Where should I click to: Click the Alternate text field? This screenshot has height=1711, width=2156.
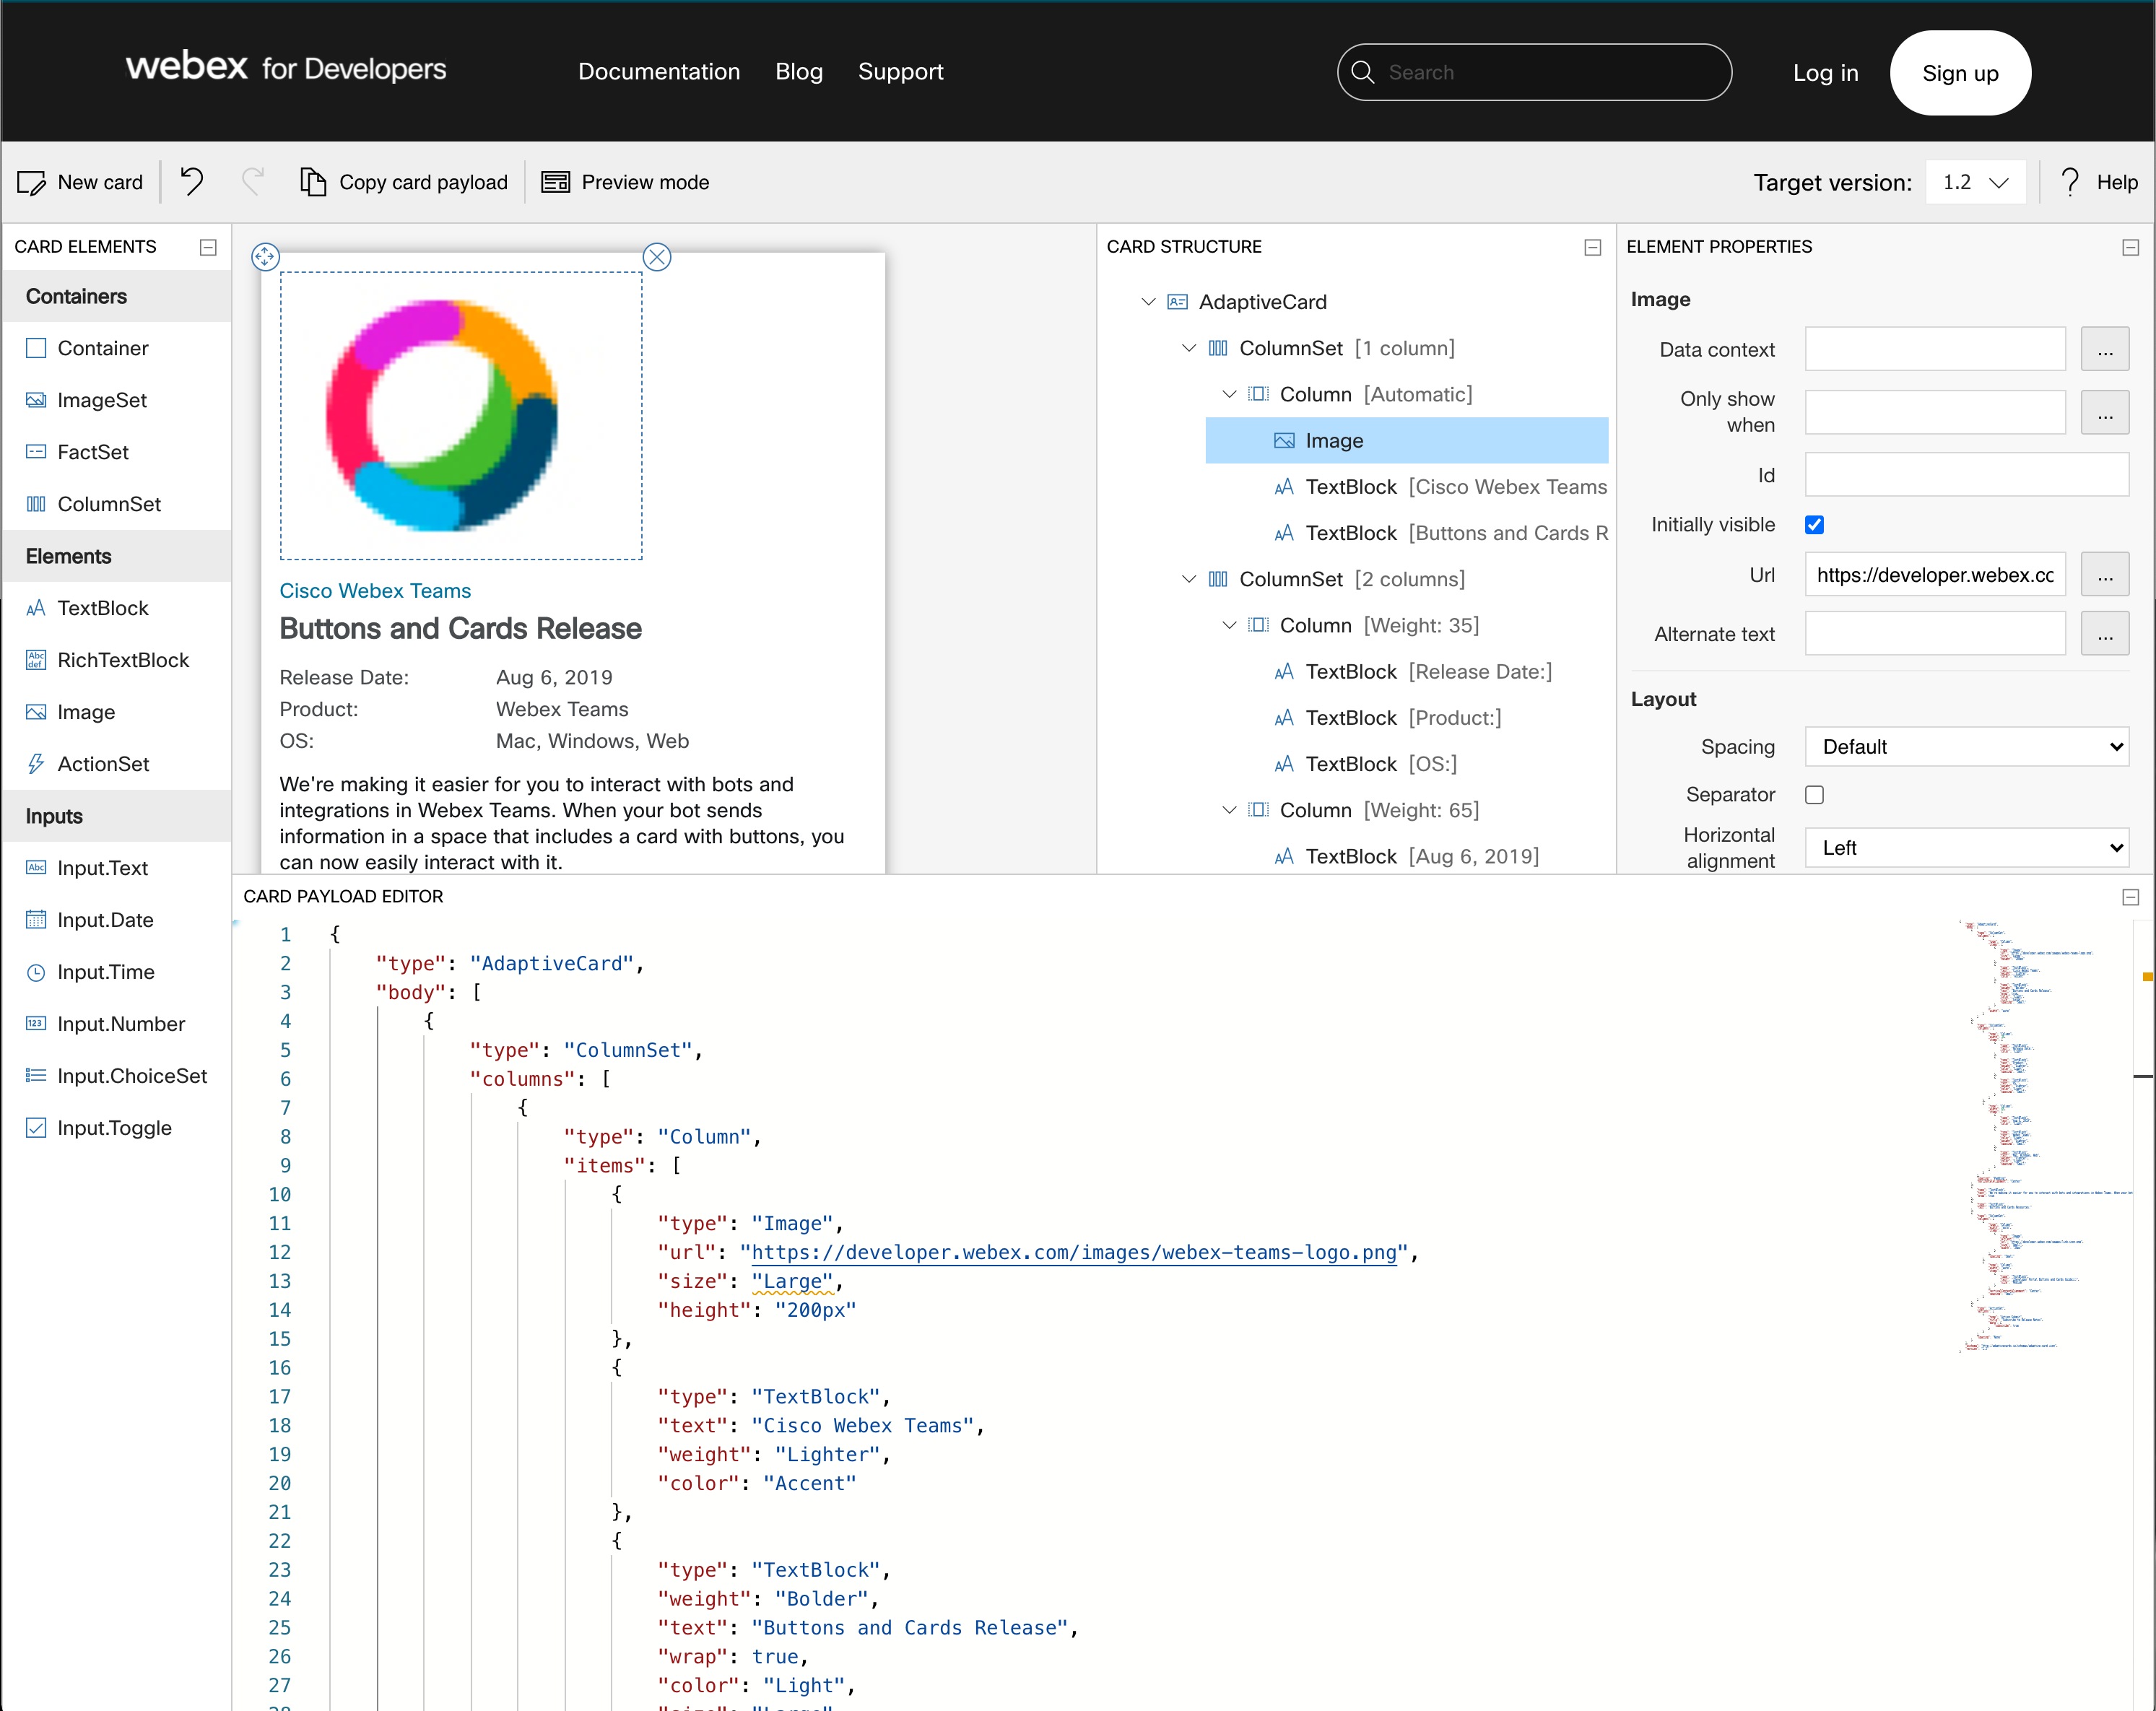1935,634
